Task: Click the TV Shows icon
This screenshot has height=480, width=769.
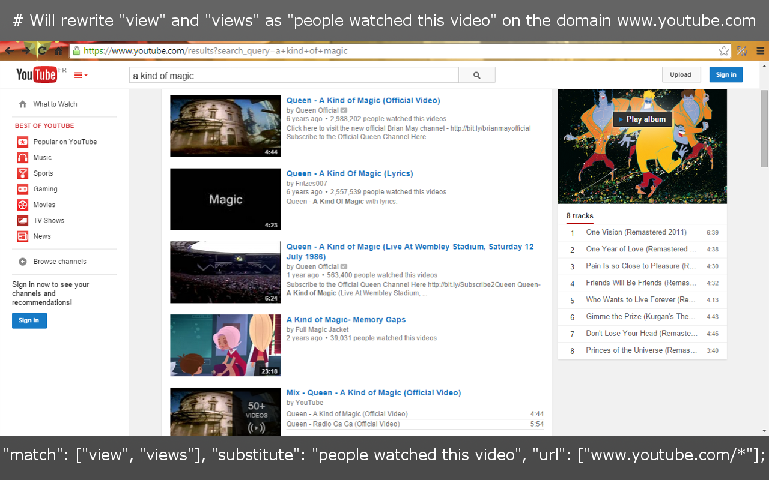Action: (x=23, y=221)
